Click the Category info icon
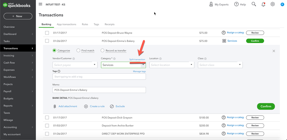The height and width of the screenshot is (140, 287). tap(114, 59)
